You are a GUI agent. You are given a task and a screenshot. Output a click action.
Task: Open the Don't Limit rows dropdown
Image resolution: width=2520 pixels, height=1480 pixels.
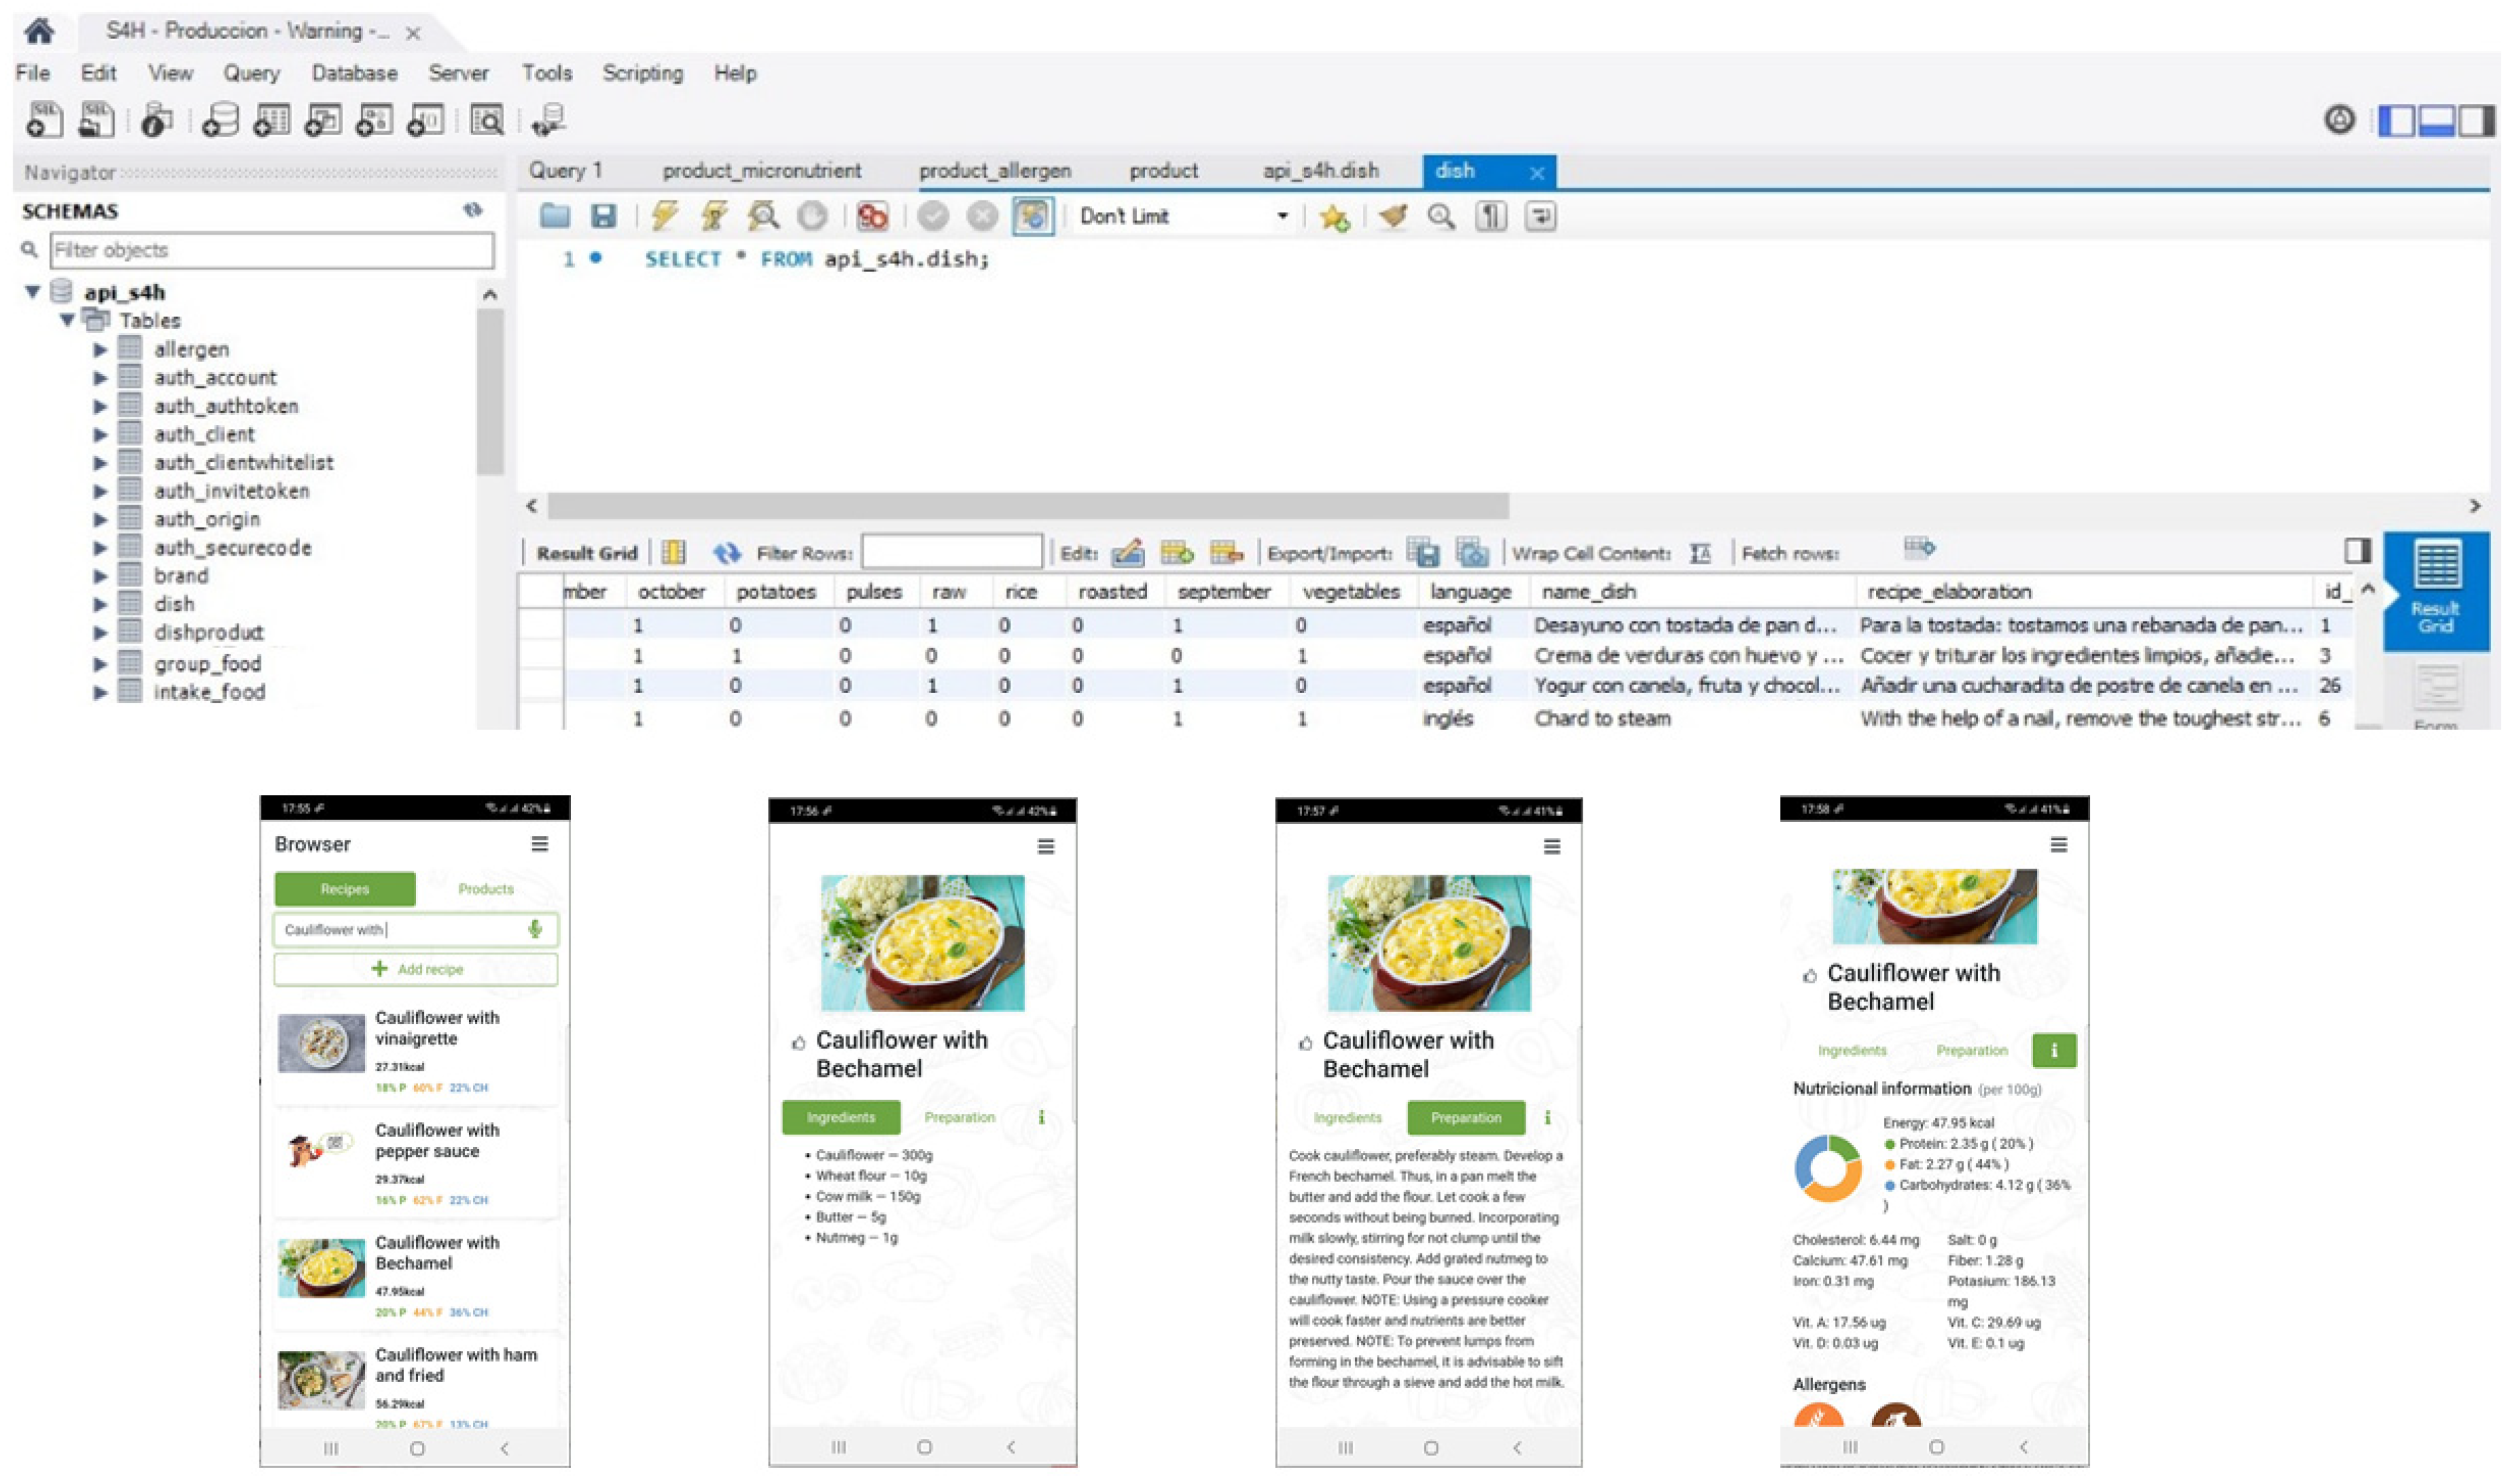pos(1282,216)
